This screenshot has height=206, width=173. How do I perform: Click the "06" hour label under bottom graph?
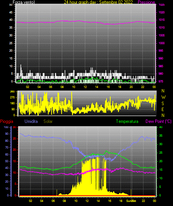pyautogui.click(x=53, y=201)
